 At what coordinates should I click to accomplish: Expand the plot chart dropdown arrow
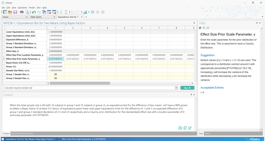89,12
